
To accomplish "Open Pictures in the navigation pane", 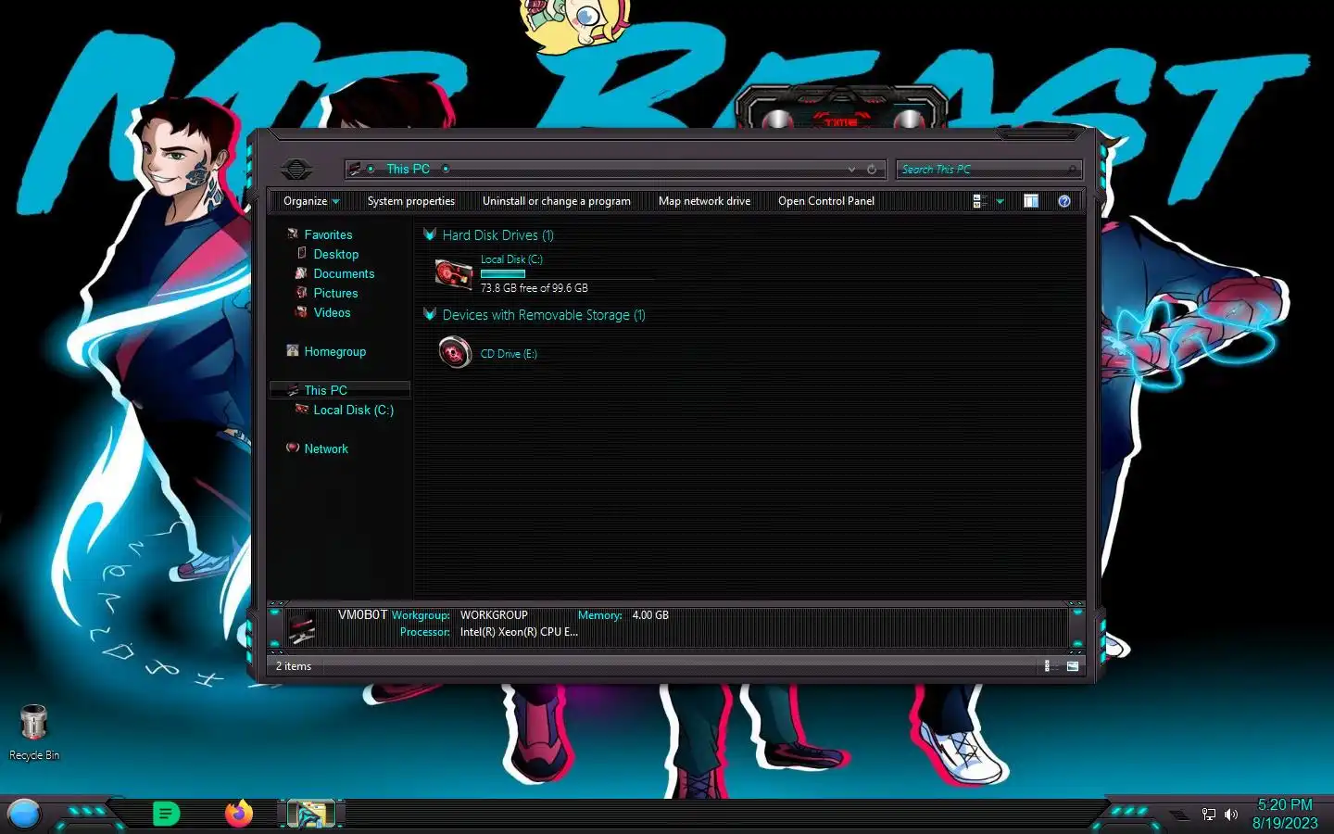I will click(335, 294).
